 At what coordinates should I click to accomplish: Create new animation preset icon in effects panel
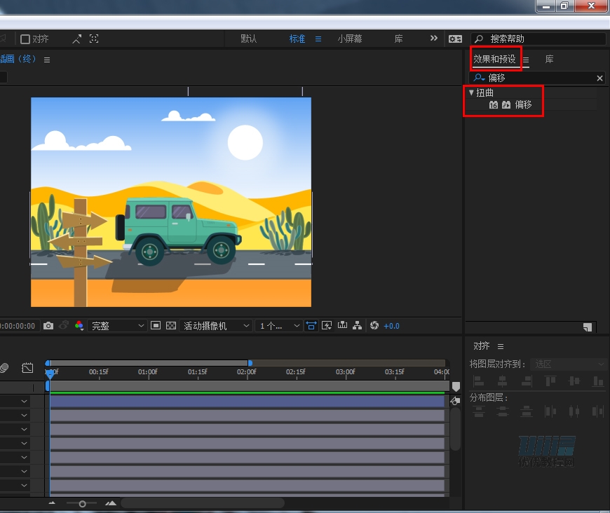(x=588, y=327)
